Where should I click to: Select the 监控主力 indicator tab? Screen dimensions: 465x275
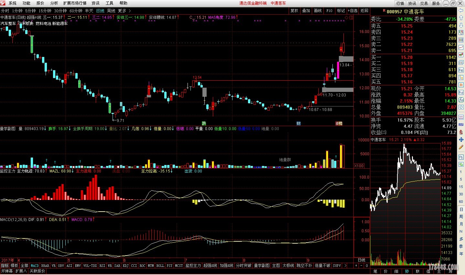(x=193, y=266)
